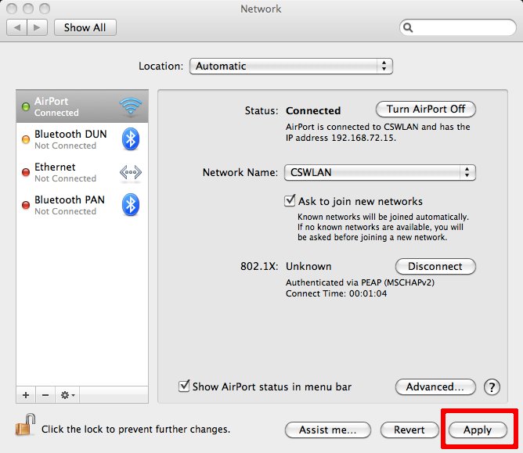Open the Network Name CSWLAN dropdown
Image resolution: width=523 pixels, height=453 pixels.
(x=380, y=172)
